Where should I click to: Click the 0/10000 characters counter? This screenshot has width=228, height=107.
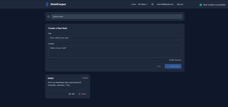coord(175,60)
